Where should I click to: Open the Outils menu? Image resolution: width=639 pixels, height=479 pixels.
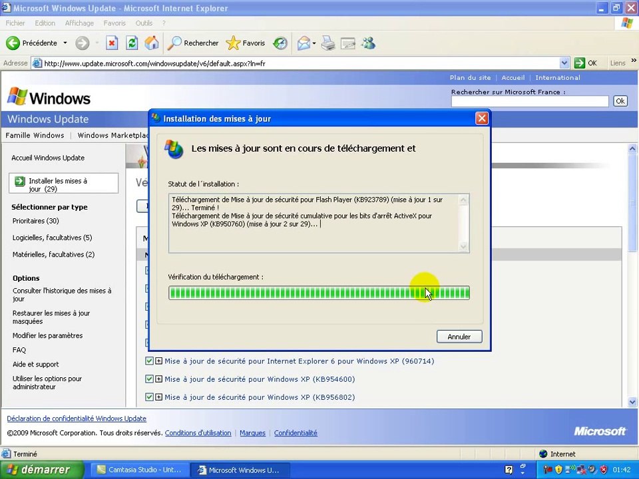click(x=144, y=23)
